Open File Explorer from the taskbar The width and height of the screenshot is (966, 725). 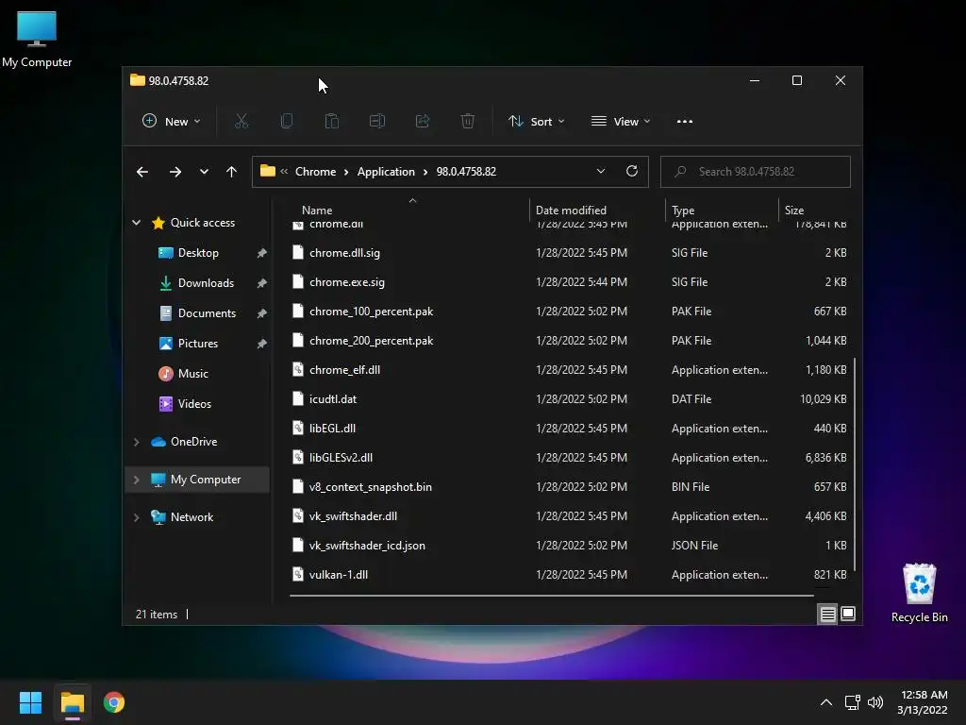72,702
